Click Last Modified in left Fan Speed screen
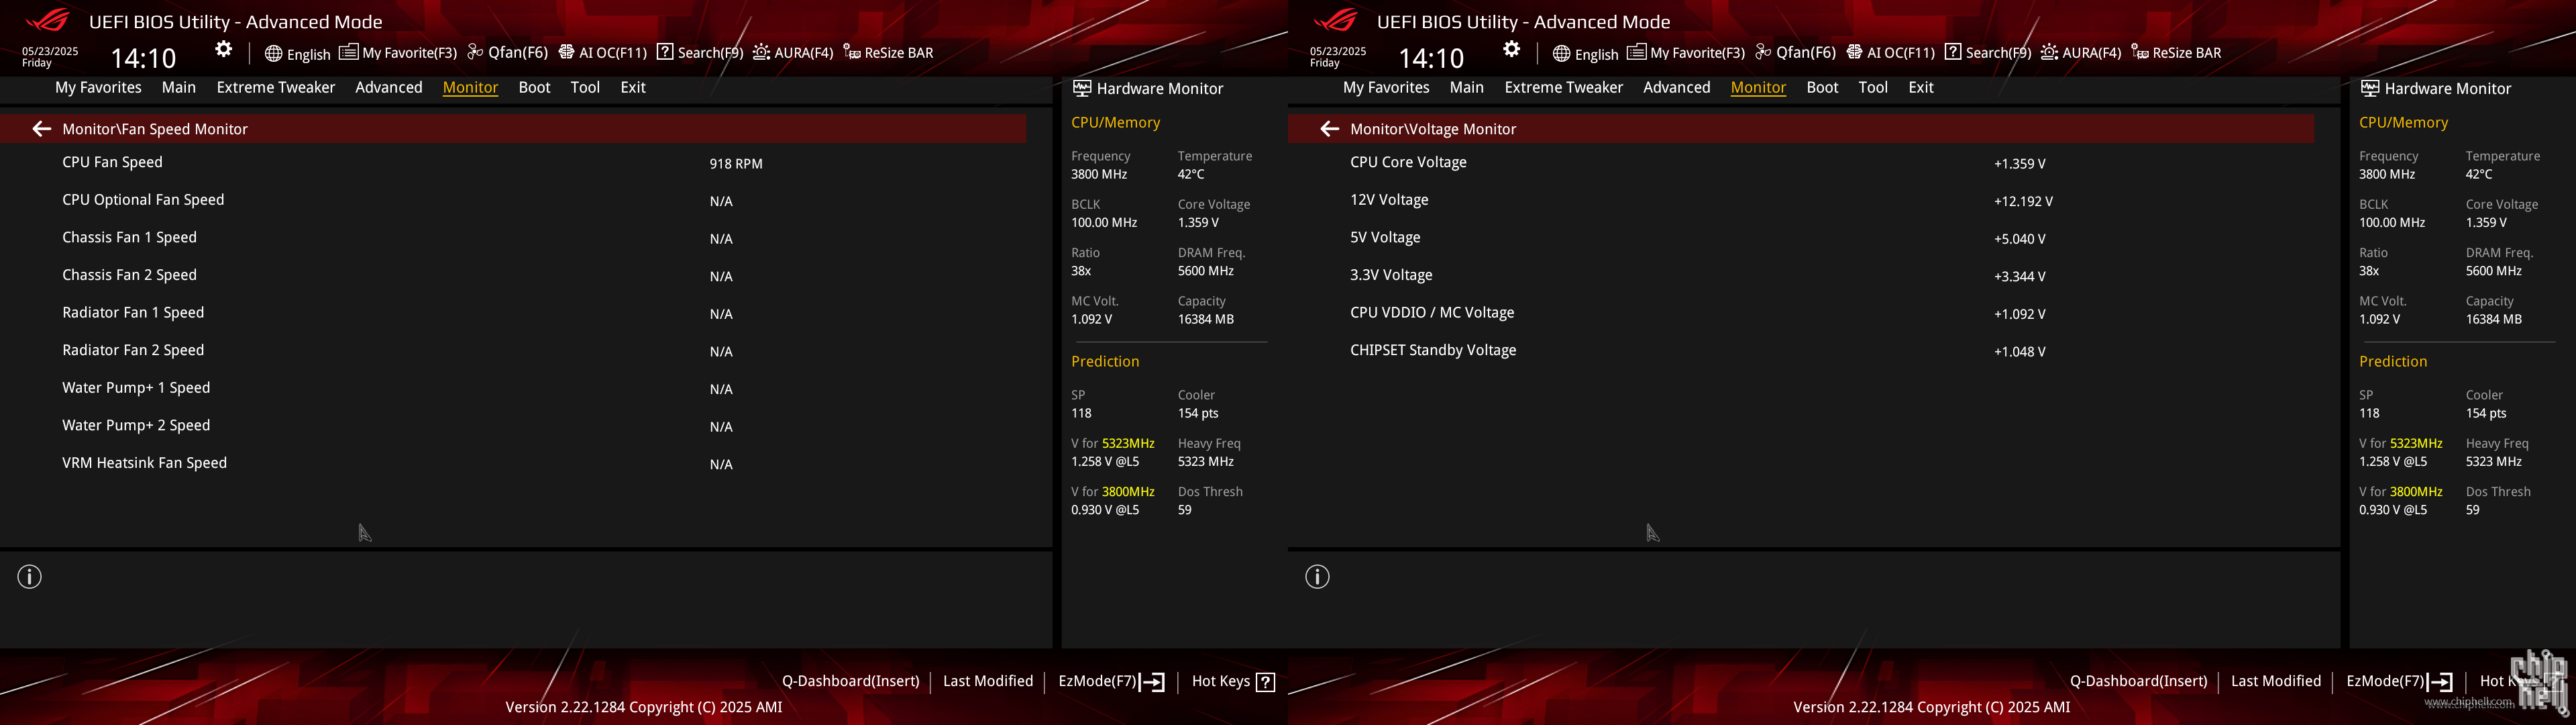The height and width of the screenshot is (725, 2576). tap(988, 681)
